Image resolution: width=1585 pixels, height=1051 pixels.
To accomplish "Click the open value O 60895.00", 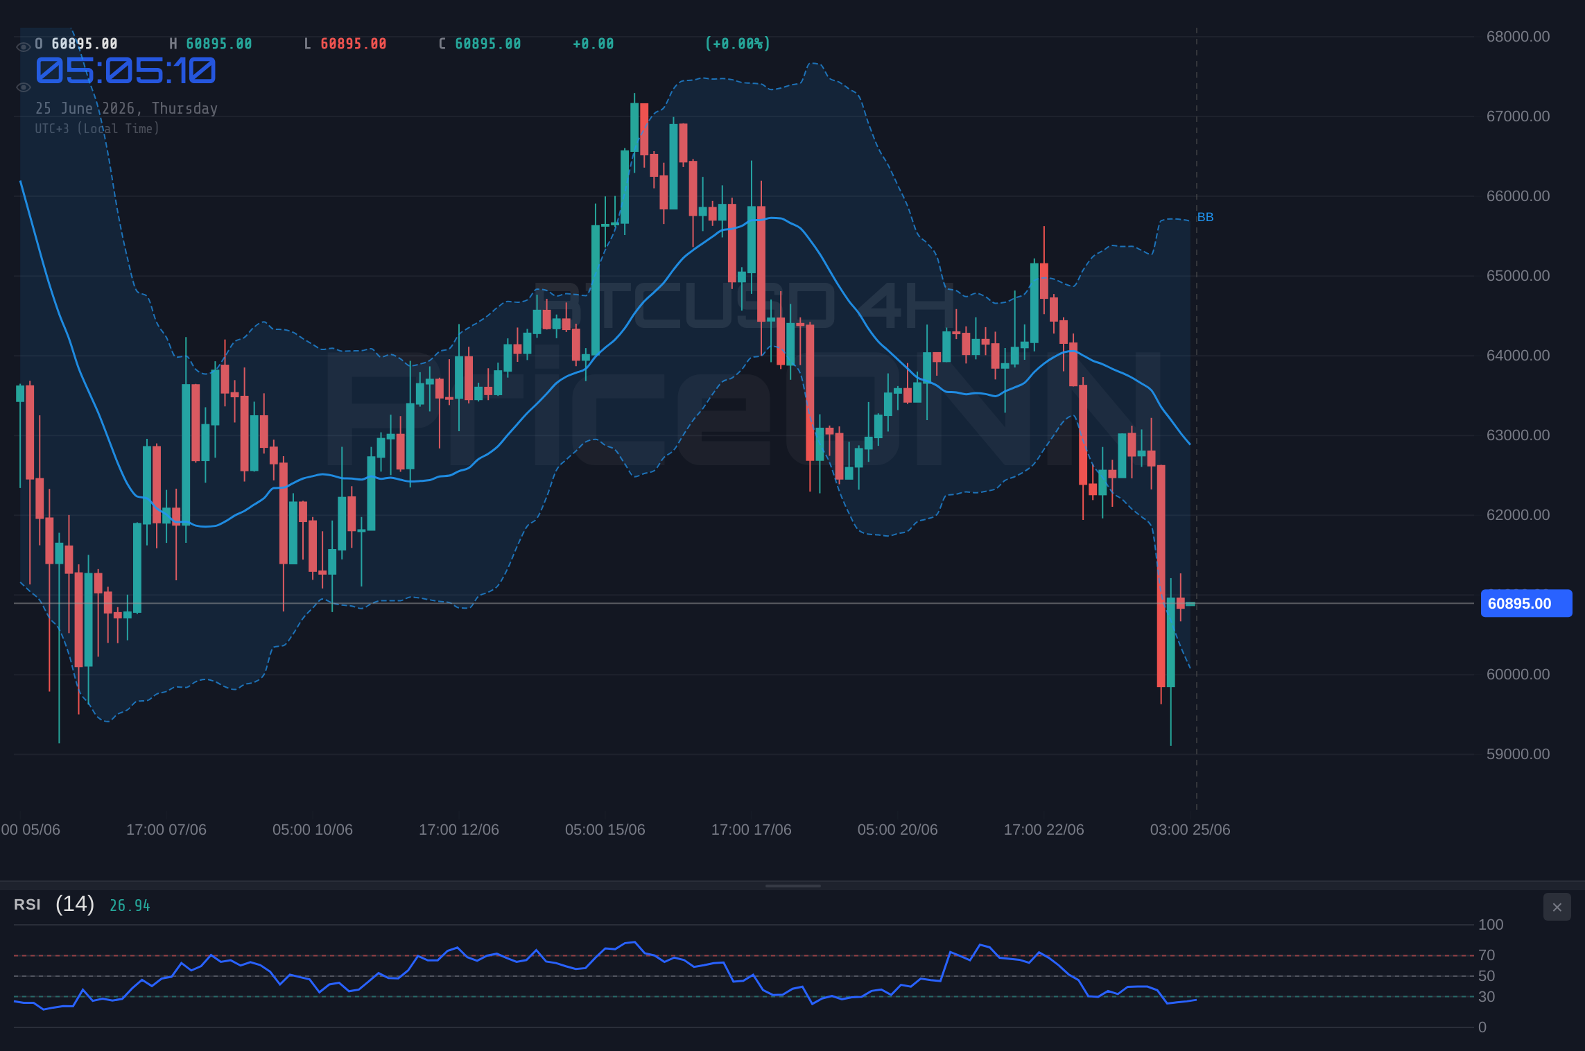I will click(x=76, y=44).
